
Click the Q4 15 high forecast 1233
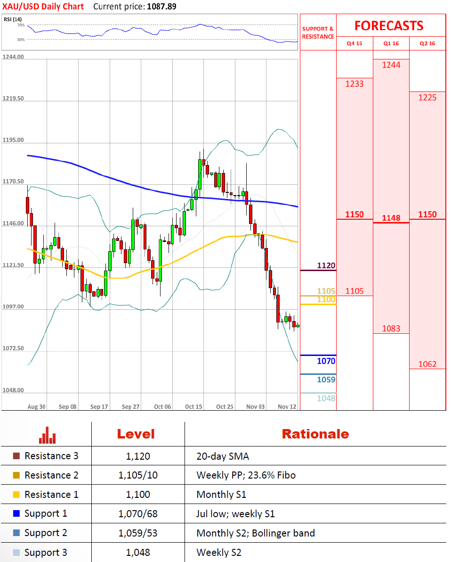[354, 84]
